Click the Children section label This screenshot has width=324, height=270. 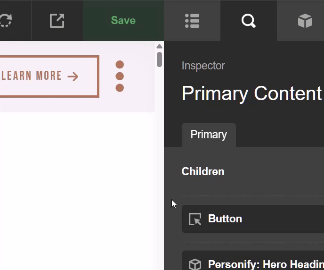point(202,171)
